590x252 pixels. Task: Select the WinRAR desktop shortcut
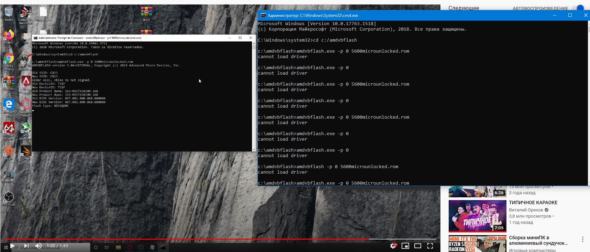click(9, 83)
